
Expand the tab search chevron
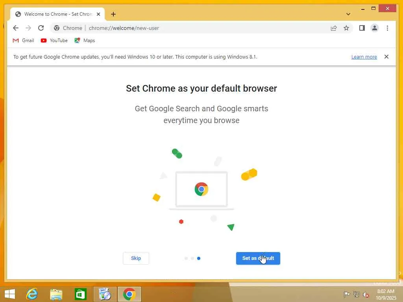pos(348,14)
